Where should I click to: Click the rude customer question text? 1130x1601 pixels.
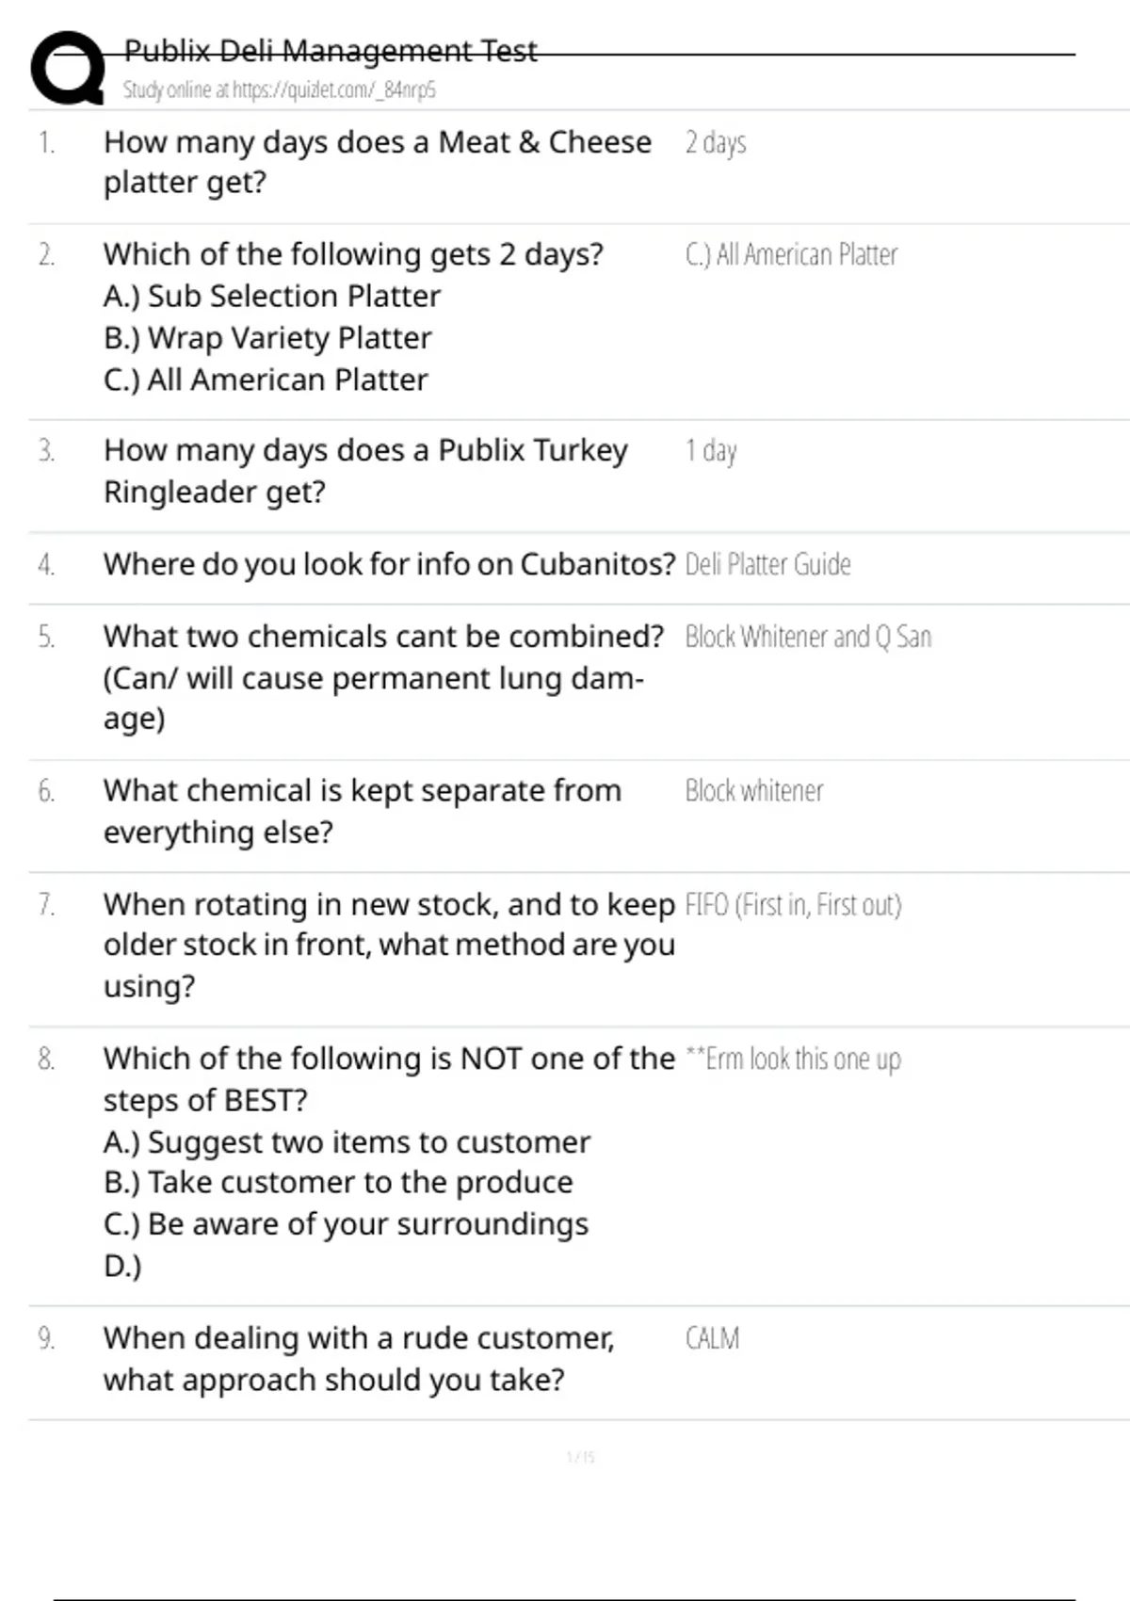(358, 1358)
